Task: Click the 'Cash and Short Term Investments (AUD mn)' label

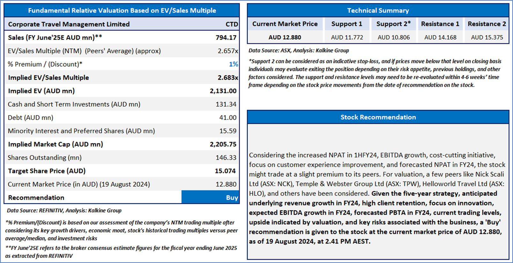Action: (x=74, y=104)
